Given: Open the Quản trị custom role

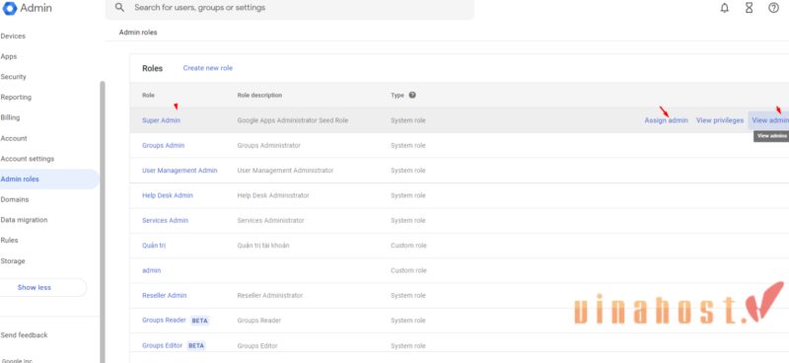Looking at the screenshot, I should coord(154,246).
